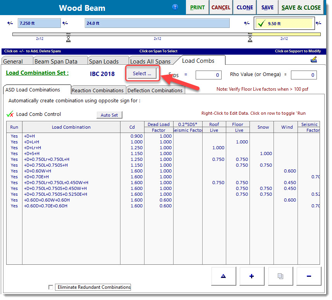Add a load combination with plus button
The image size is (332, 300).
(x=251, y=276)
